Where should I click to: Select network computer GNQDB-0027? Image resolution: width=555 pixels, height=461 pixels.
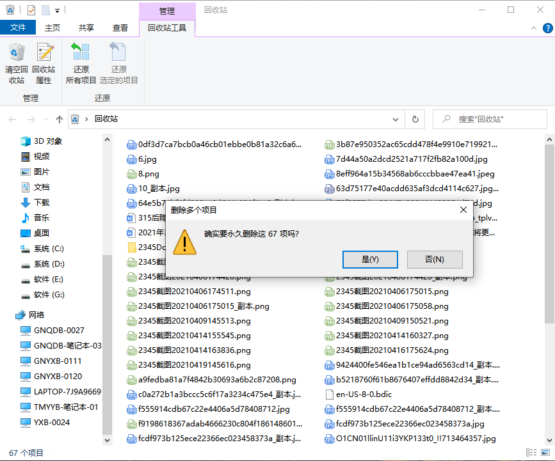click(x=52, y=330)
